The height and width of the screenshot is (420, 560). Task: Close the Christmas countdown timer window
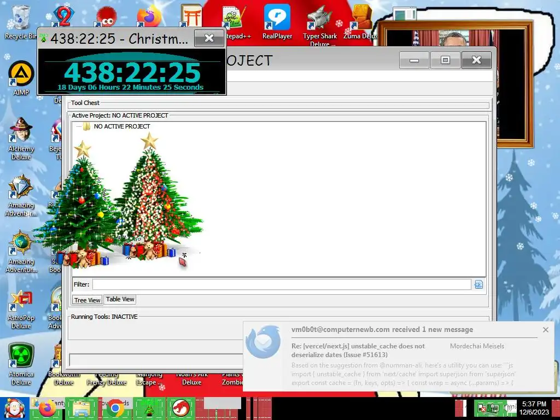click(209, 38)
